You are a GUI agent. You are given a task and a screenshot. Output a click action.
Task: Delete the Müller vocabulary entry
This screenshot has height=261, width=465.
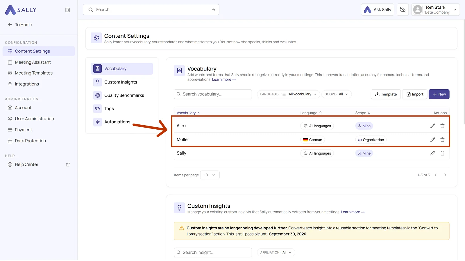click(x=442, y=139)
